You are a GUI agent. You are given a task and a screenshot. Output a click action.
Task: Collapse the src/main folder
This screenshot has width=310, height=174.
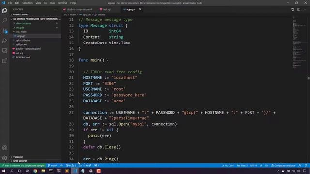pyautogui.click(x=35, y=32)
